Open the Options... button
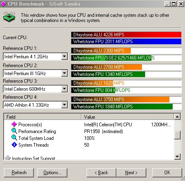185x181 pixels. pyautogui.click(x=52, y=173)
